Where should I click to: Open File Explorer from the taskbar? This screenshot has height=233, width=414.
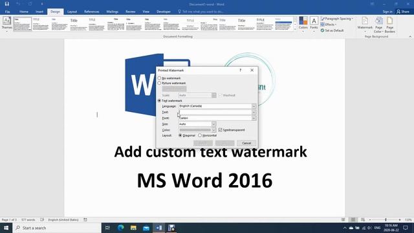coord(133,228)
